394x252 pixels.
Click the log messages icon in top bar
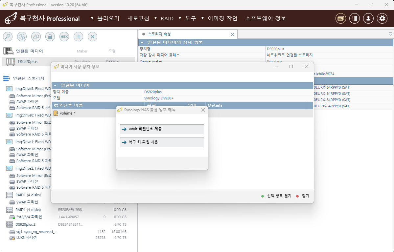click(341, 18)
